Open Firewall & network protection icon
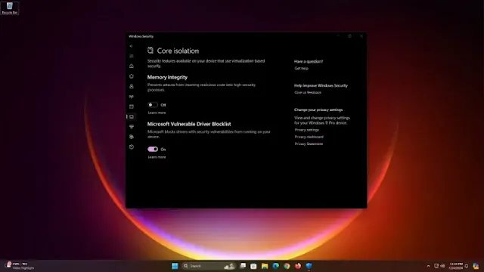 point(131,97)
